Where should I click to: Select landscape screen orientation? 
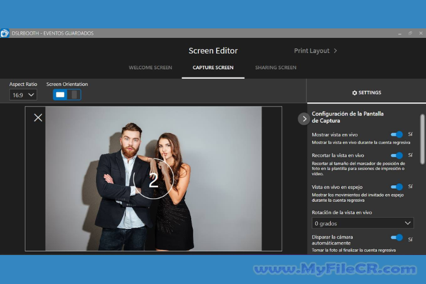(x=60, y=95)
